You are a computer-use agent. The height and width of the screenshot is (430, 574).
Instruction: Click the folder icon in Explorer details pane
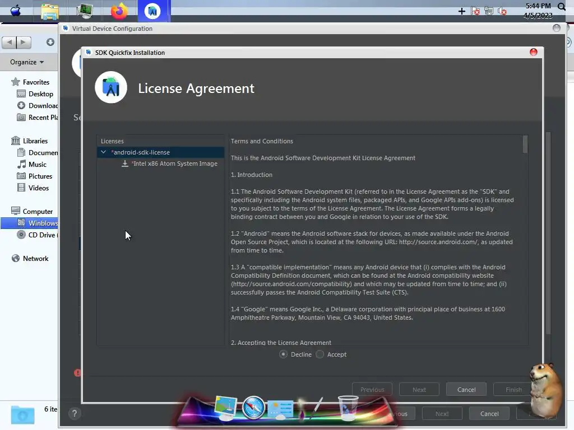22,415
